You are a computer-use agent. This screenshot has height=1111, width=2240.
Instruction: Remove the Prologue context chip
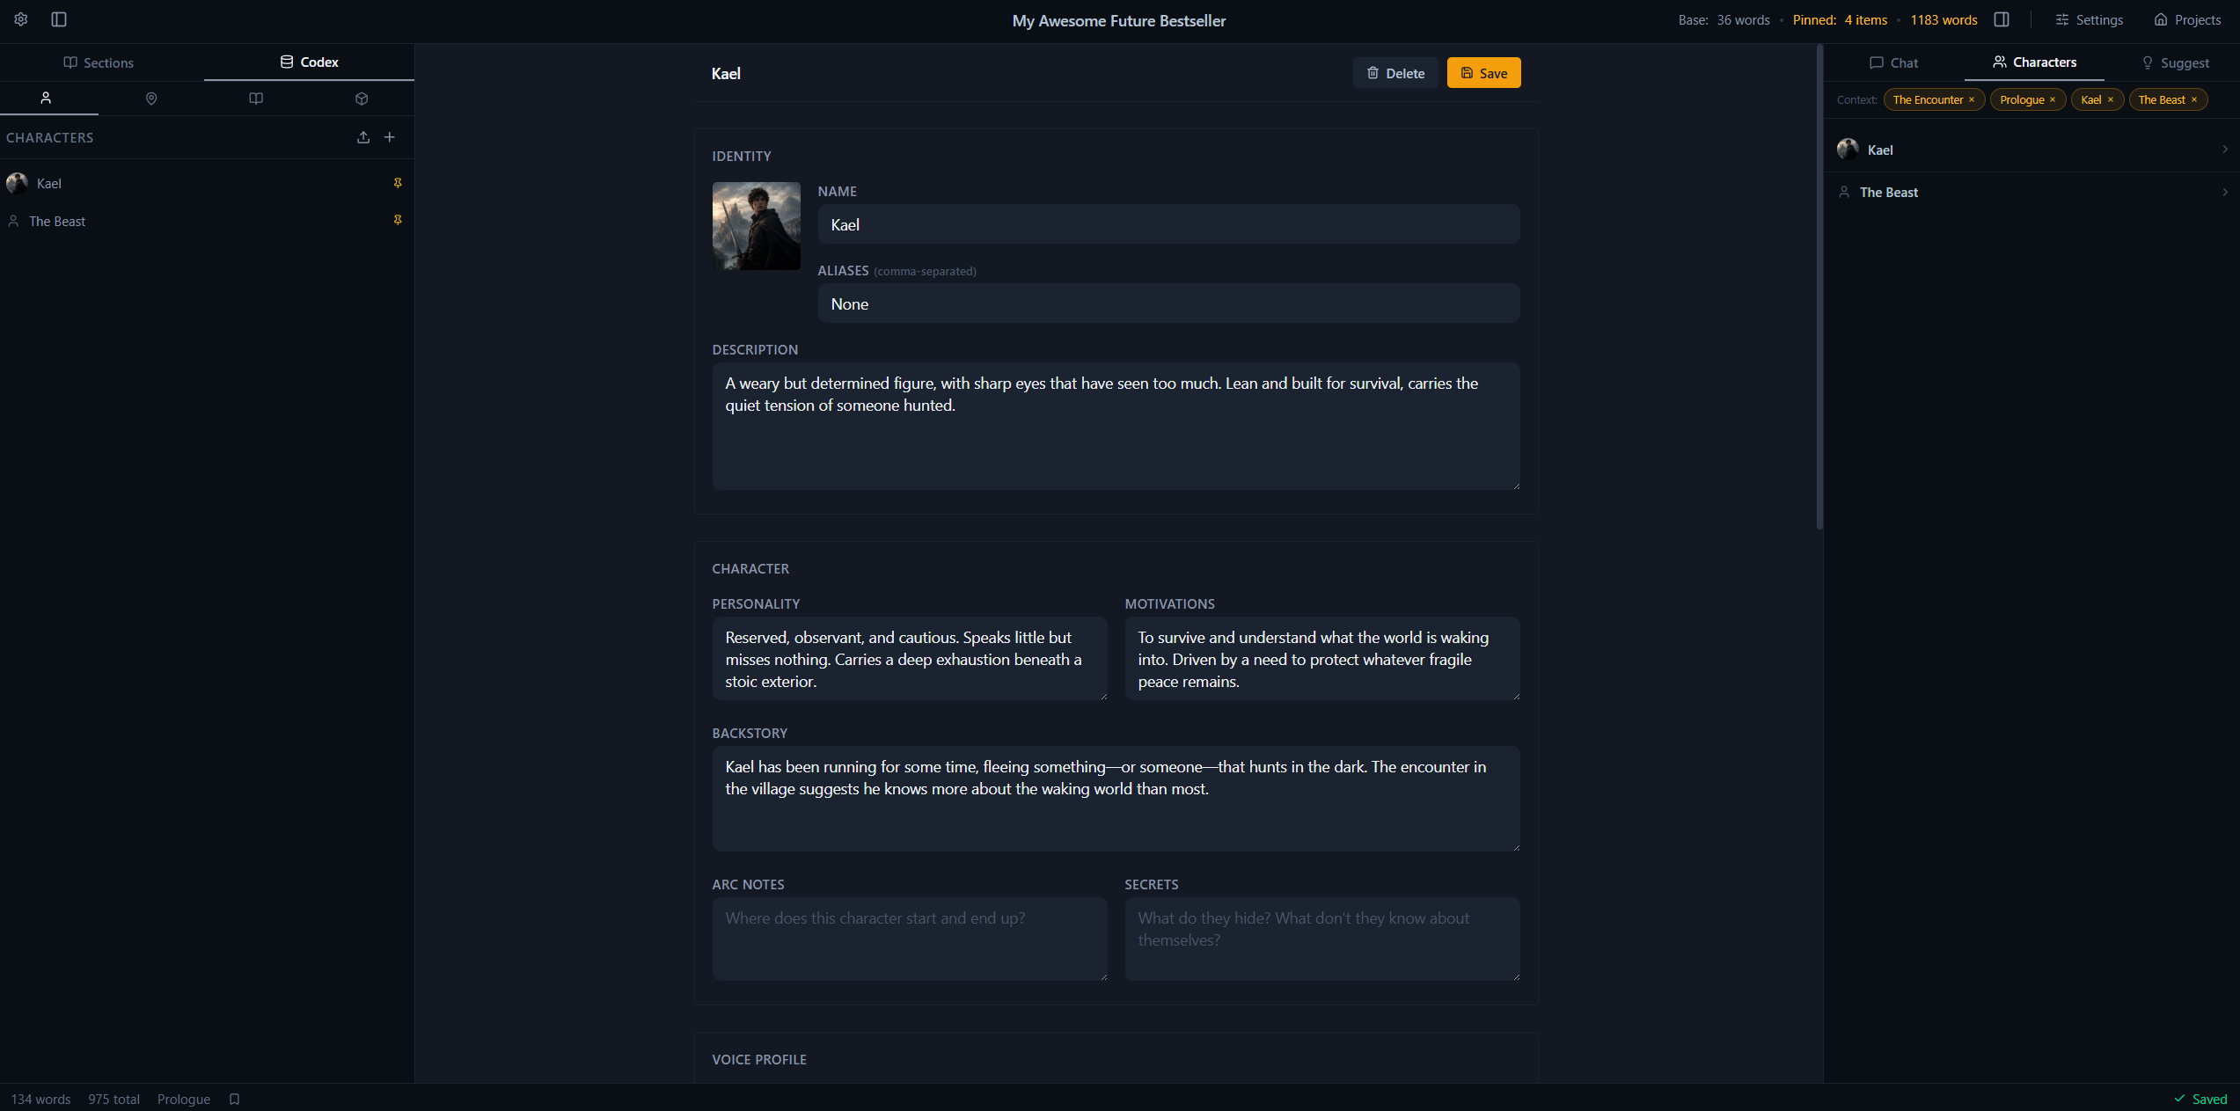[2053, 99]
